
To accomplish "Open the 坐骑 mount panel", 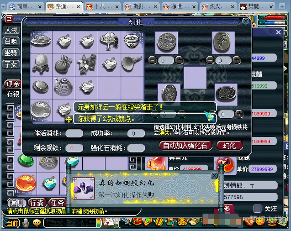I will tap(11, 53).
